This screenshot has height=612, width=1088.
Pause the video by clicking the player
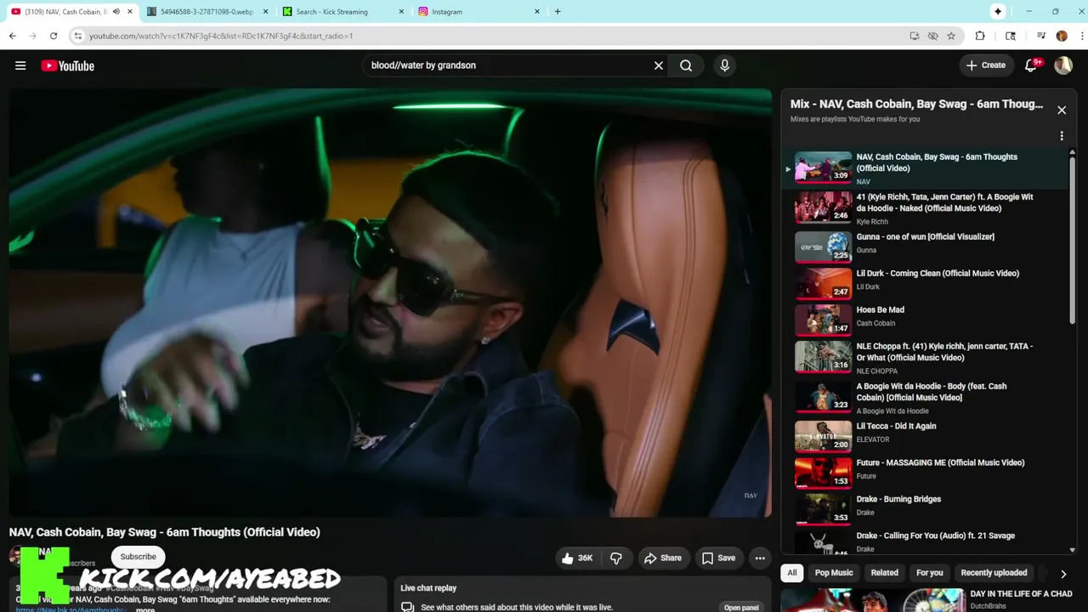point(390,303)
